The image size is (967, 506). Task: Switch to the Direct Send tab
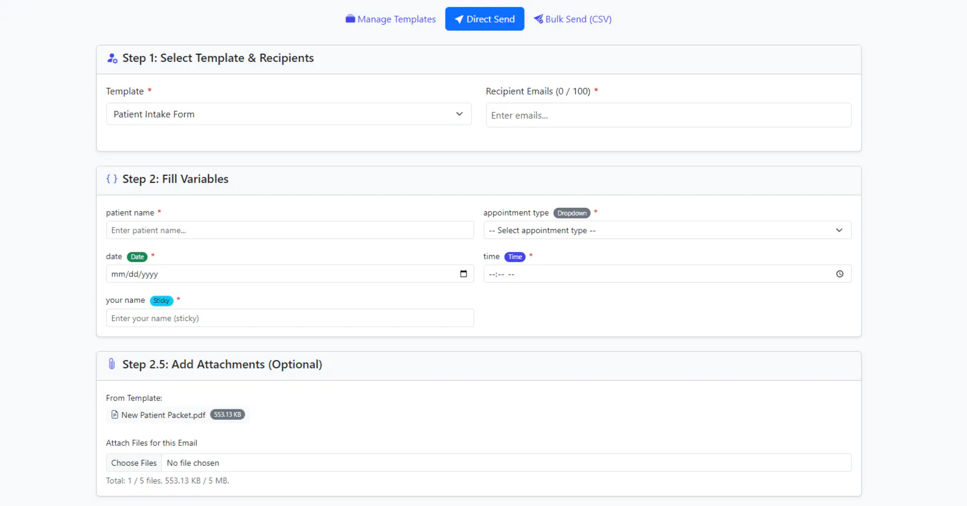(x=484, y=19)
